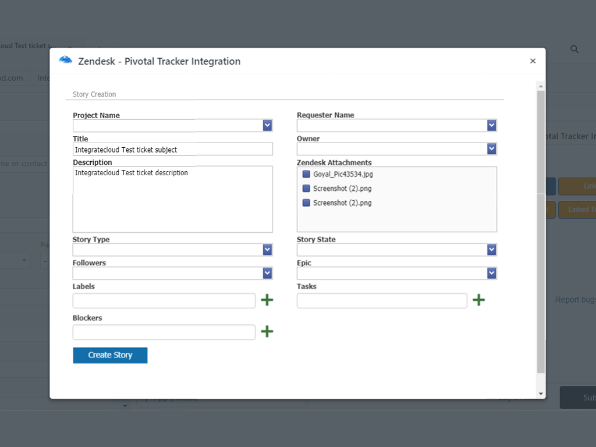
Task: Add a task with the green plus icon
Action: (x=478, y=299)
